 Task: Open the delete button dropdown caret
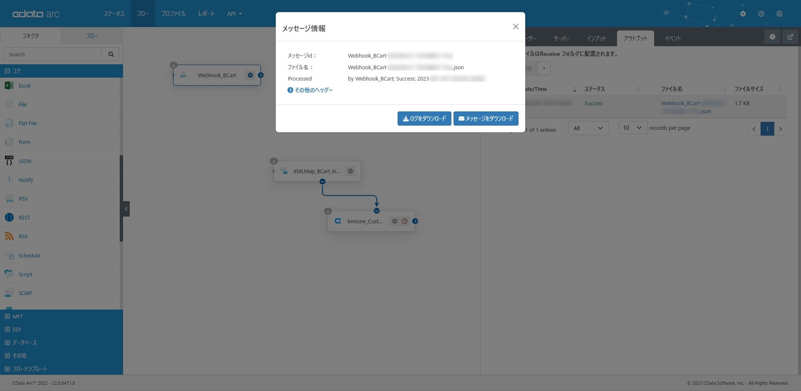point(544,68)
